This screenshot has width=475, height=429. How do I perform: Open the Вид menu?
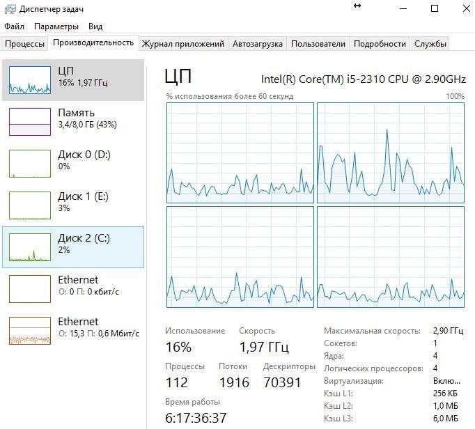click(95, 26)
